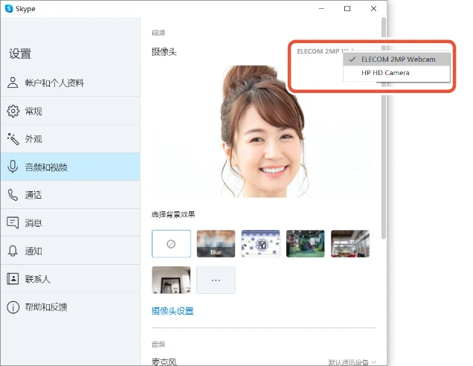Screen dimensions: 473x366
Task: Click the bell icon beside 通知
Action: [x=13, y=251]
